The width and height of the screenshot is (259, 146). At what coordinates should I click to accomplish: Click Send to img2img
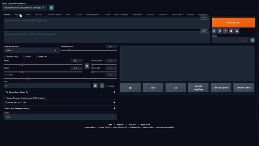(x=198, y=88)
